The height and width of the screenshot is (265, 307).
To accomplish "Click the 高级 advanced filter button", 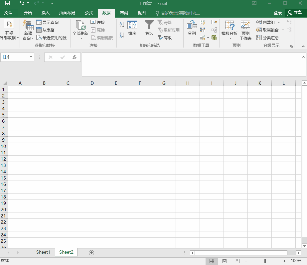I will pyautogui.click(x=165, y=38).
